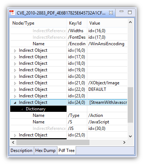Click the Value column header

coord(107,23)
